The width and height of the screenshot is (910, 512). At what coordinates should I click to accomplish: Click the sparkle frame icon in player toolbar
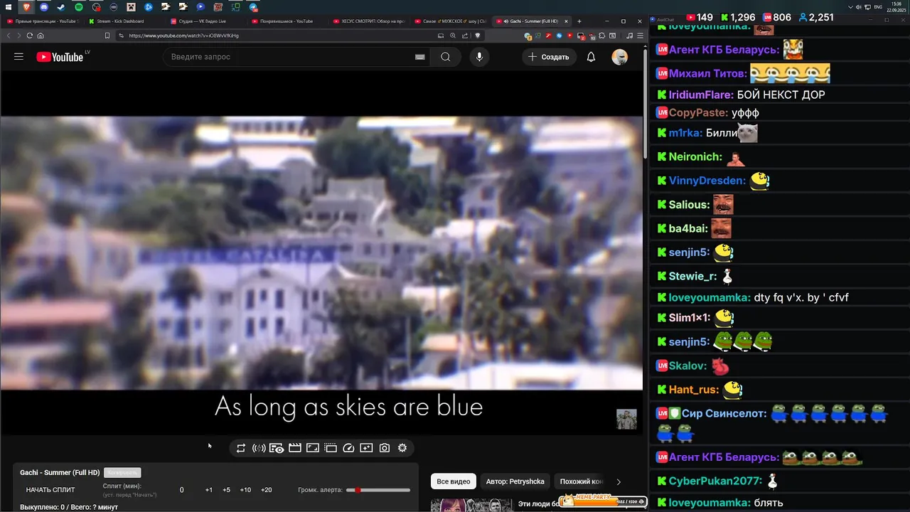pyautogui.click(x=366, y=448)
